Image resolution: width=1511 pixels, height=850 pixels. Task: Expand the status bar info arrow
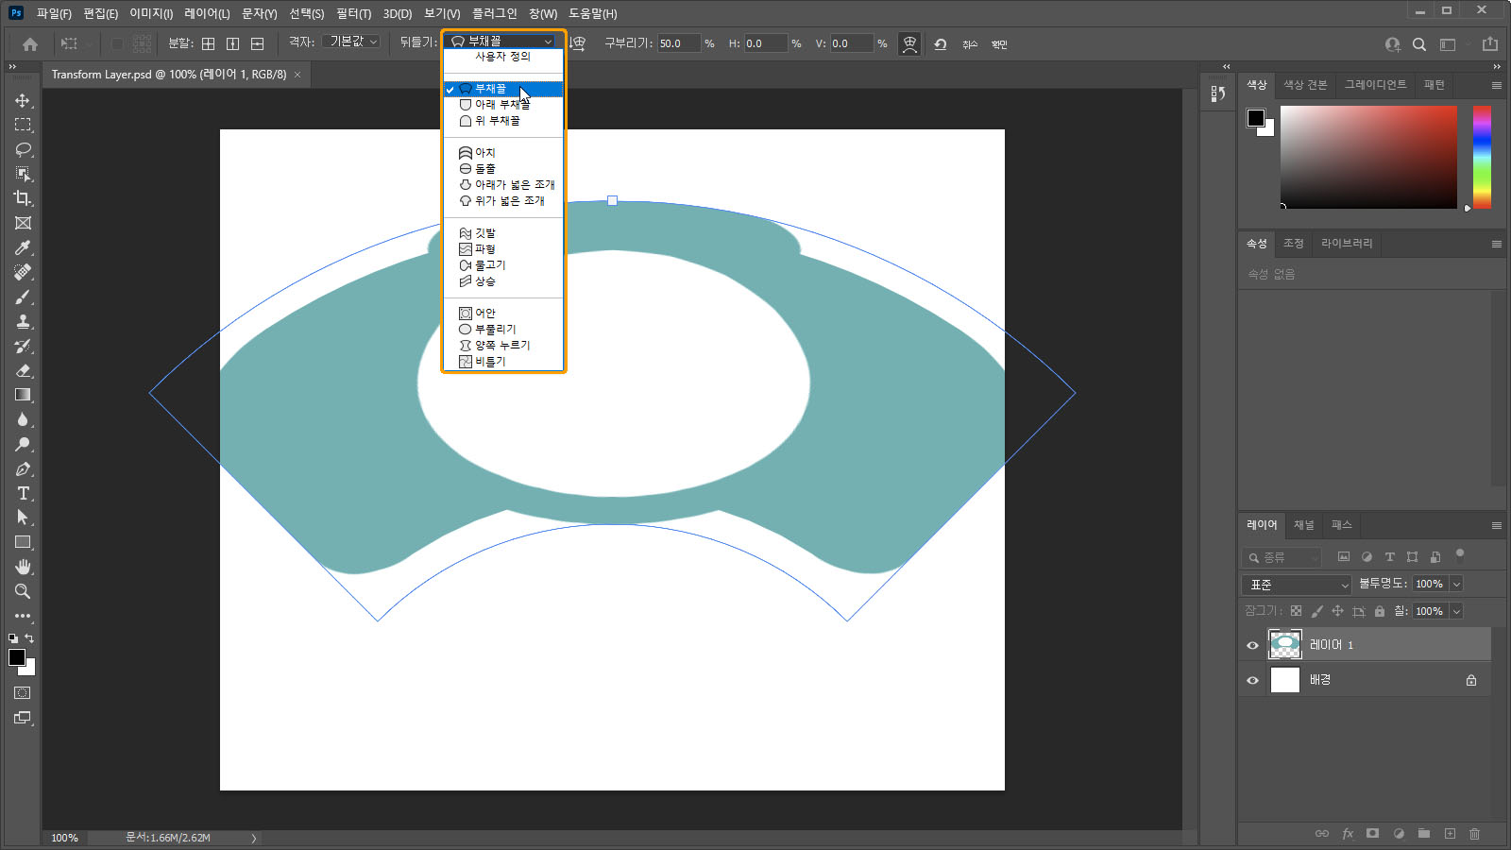pos(254,838)
